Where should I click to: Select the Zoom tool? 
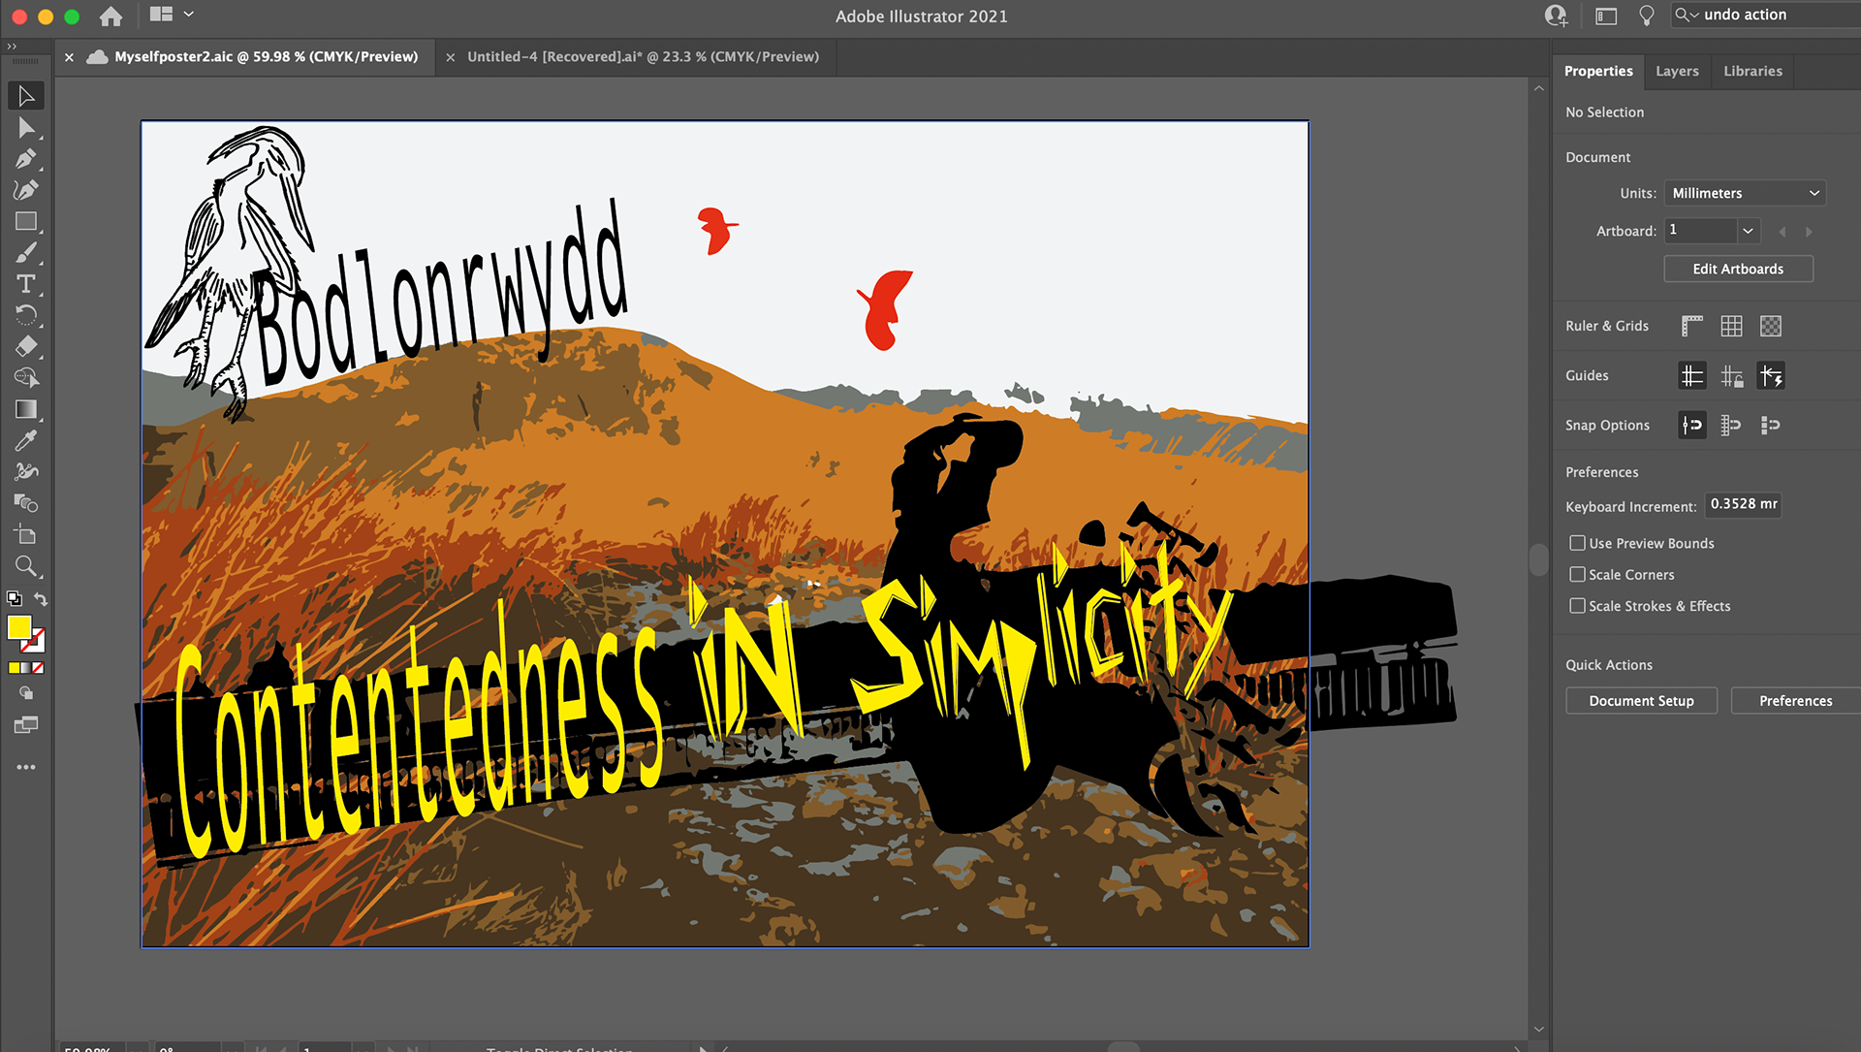[26, 566]
